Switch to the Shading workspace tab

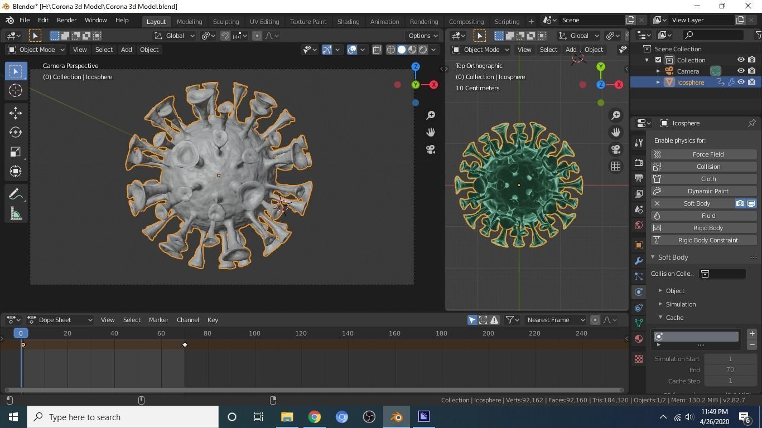[348, 21]
